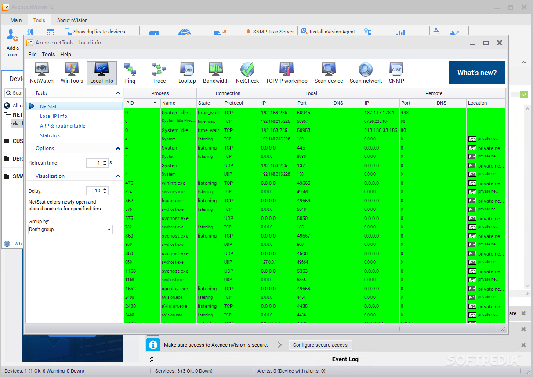Collapse the Options section
The image size is (533, 377).
118,149
